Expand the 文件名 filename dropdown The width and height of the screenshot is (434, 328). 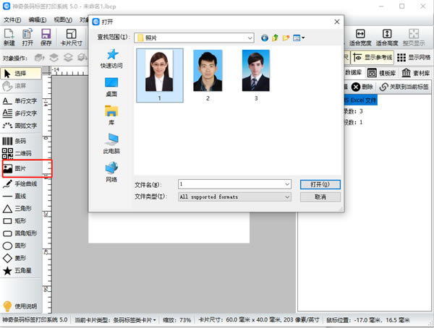(x=286, y=184)
